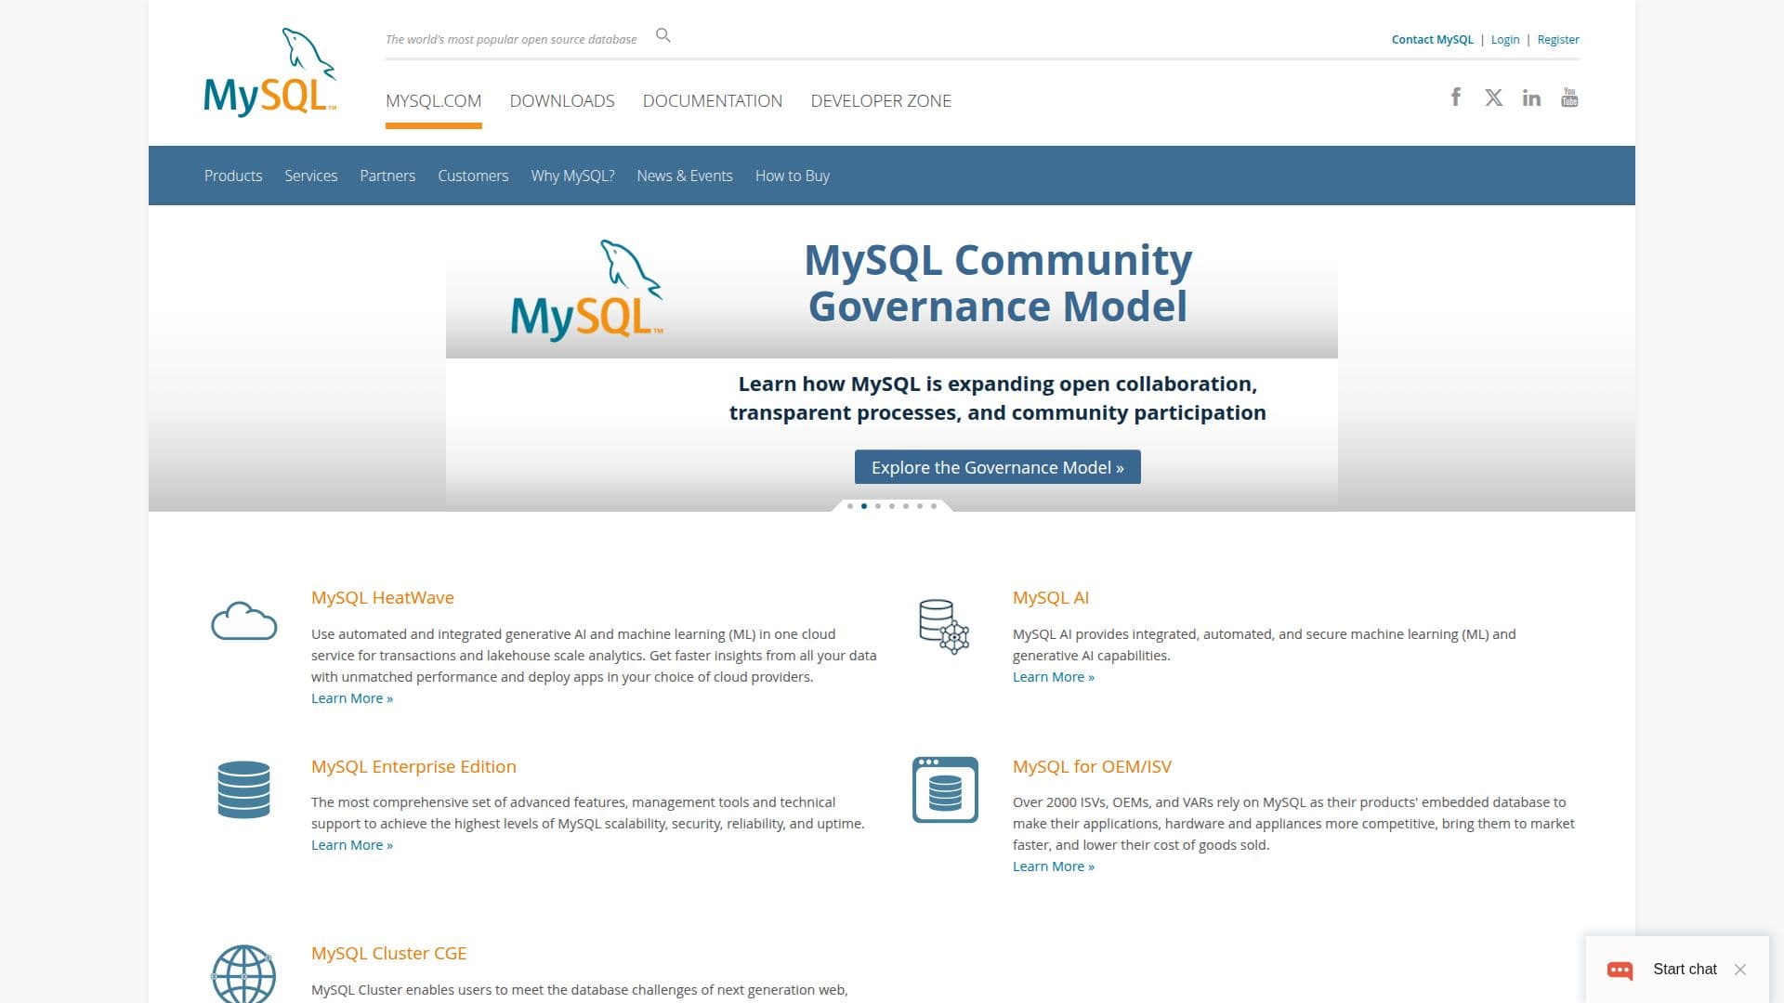Viewport: 1784px width, 1003px height.
Task: Open the MySQL HeatWave heading link
Action: pos(383,598)
